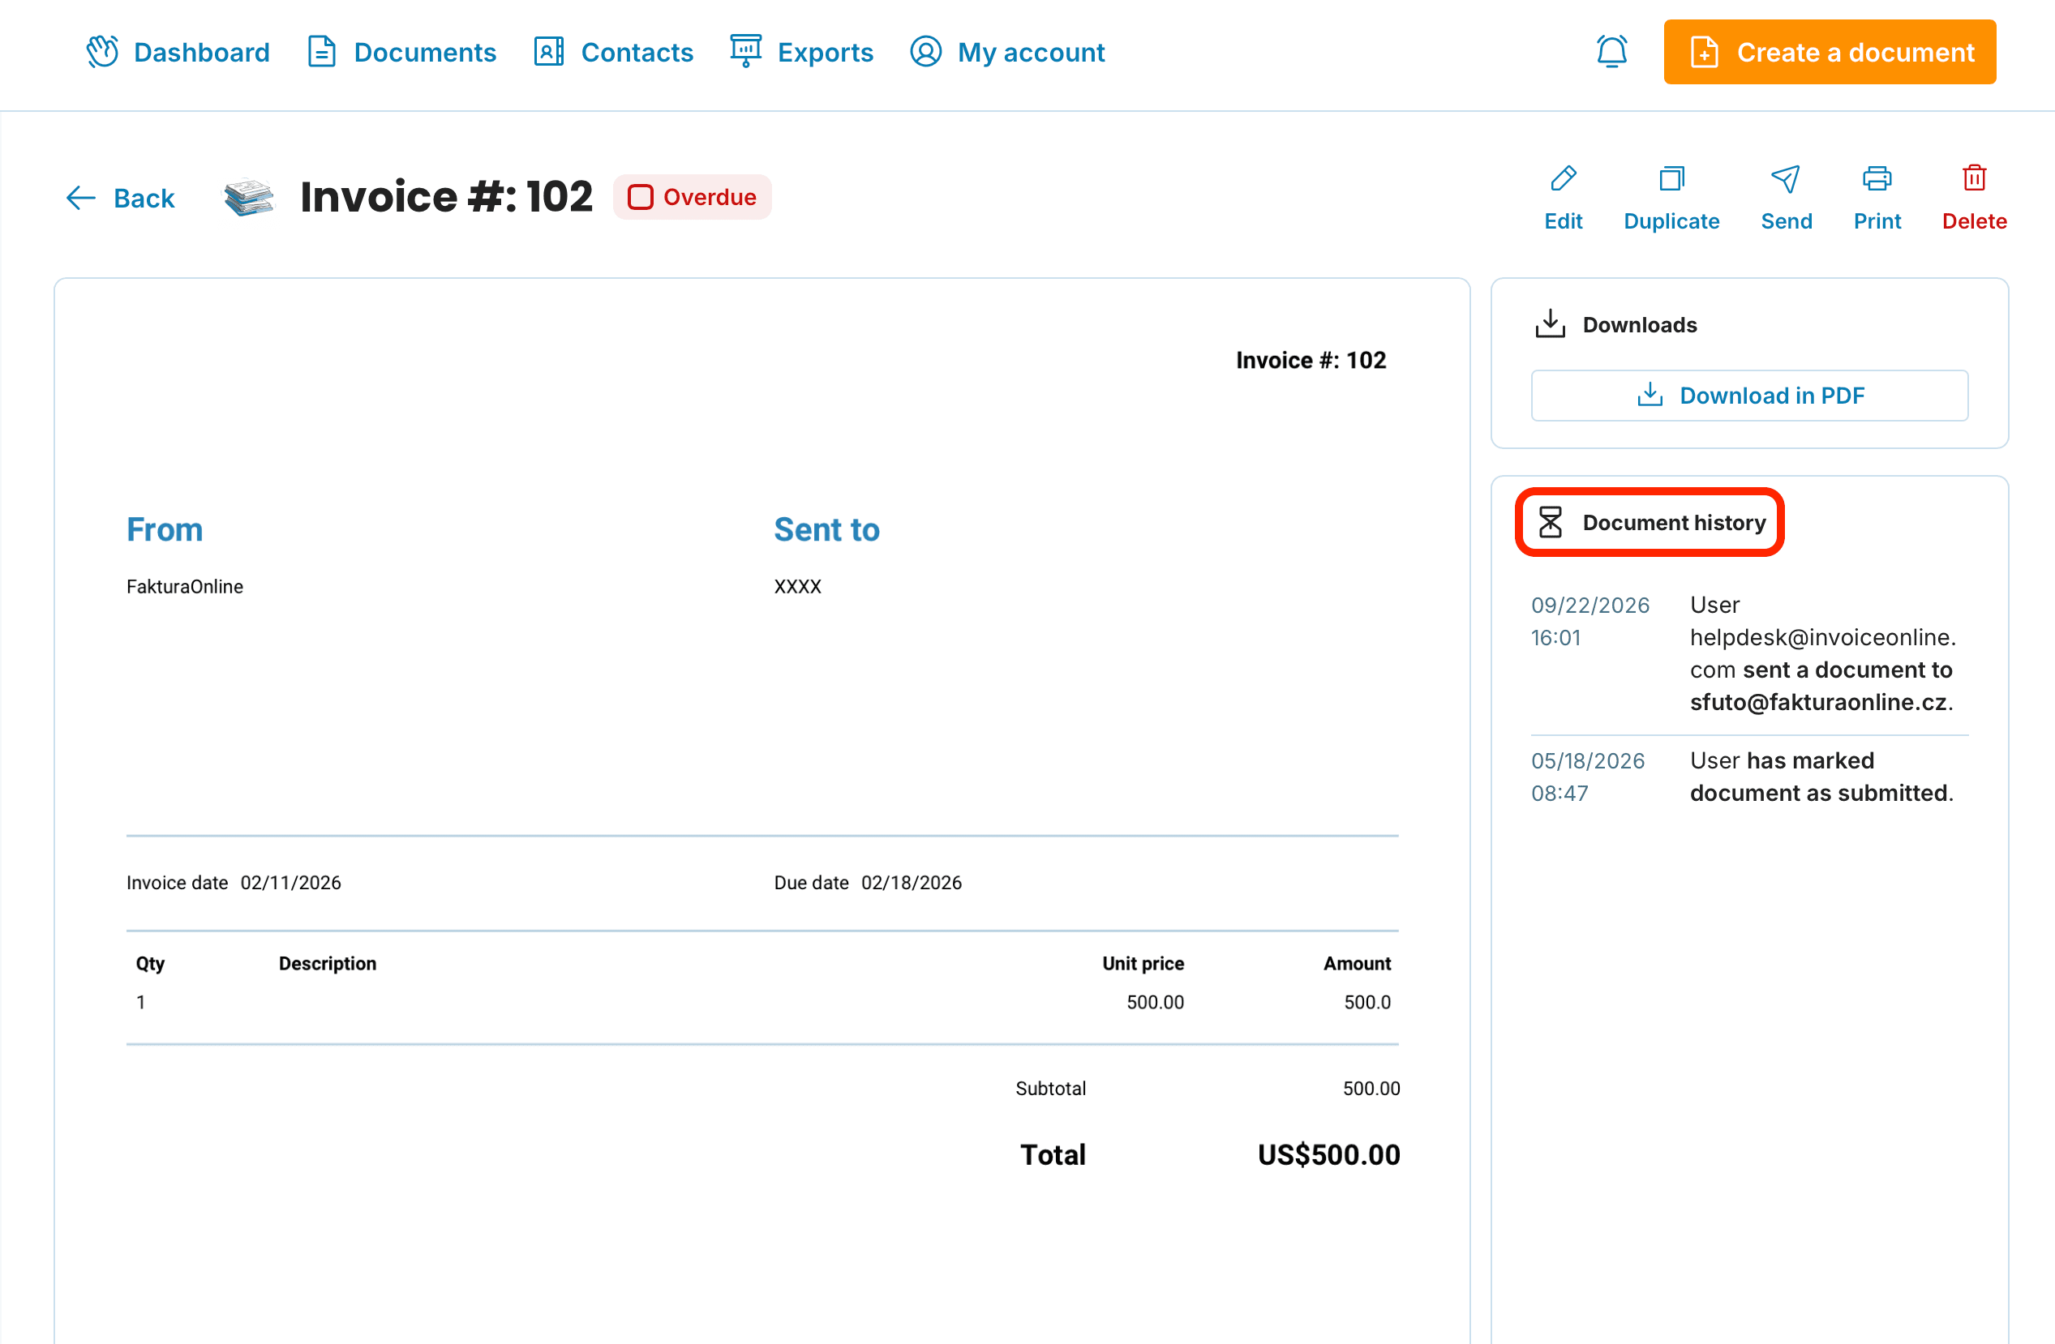Click the Exports presentation board icon

pyautogui.click(x=745, y=51)
